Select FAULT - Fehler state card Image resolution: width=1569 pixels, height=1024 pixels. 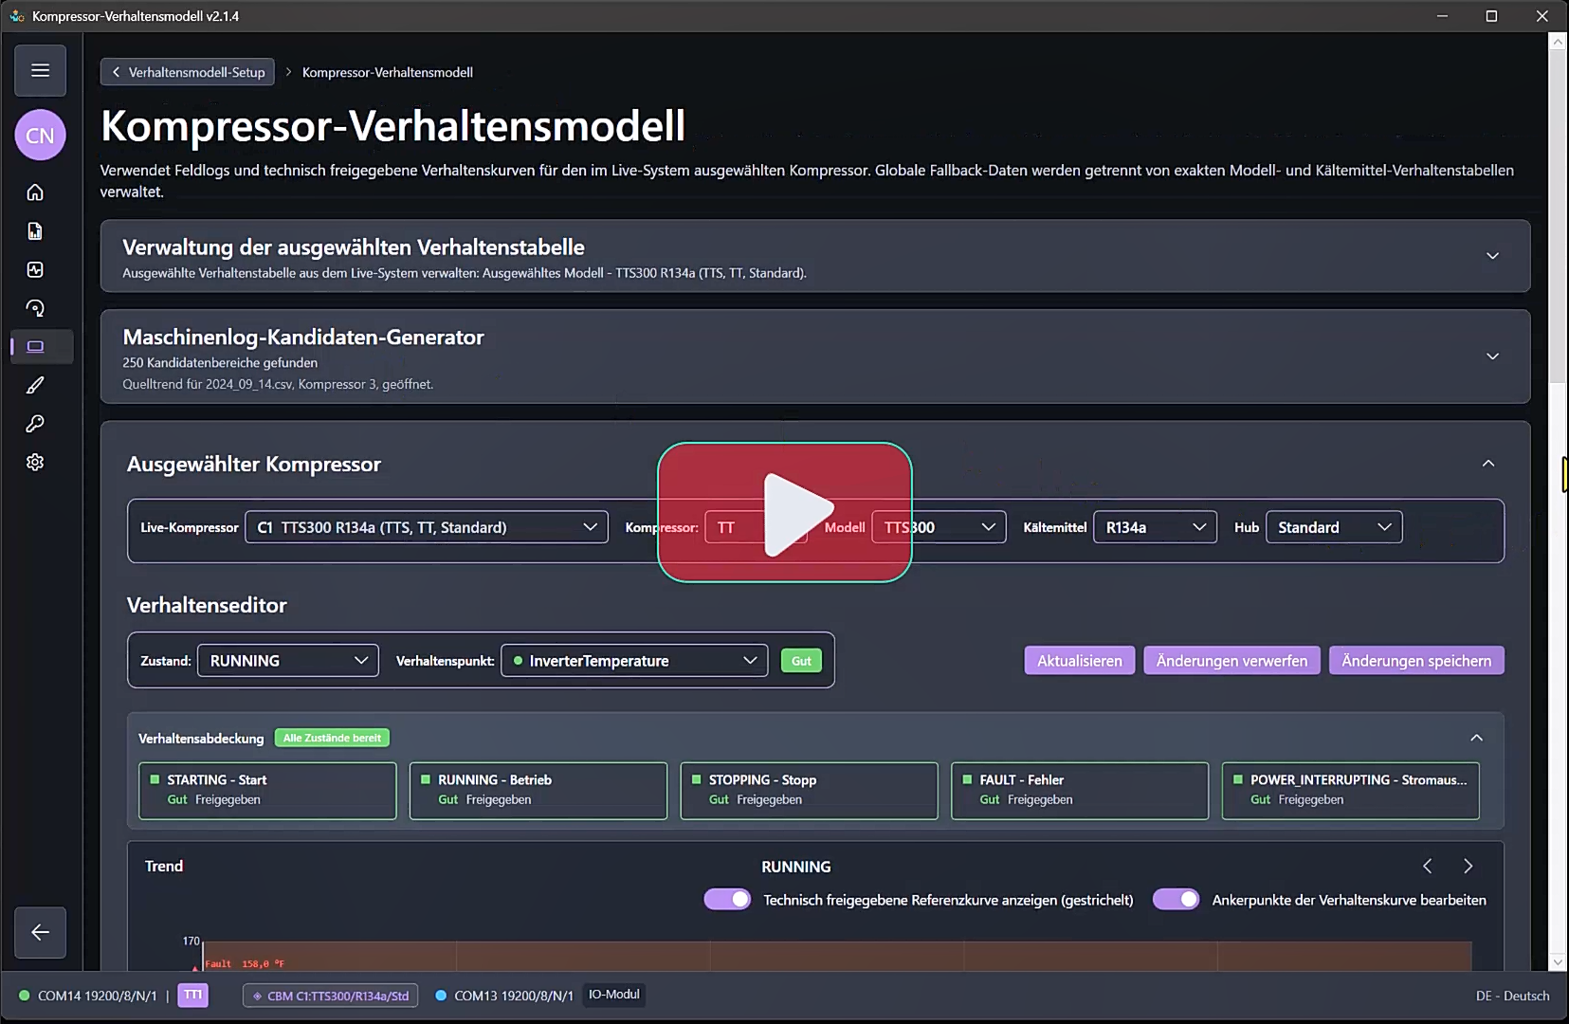(x=1080, y=791)
